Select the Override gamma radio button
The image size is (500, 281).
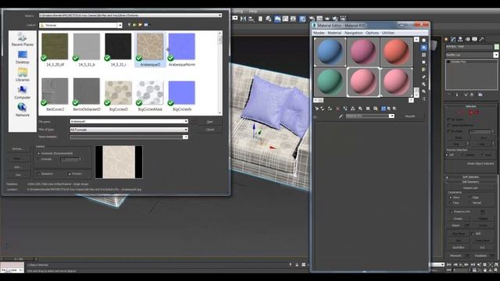click(x=39, y=159)
